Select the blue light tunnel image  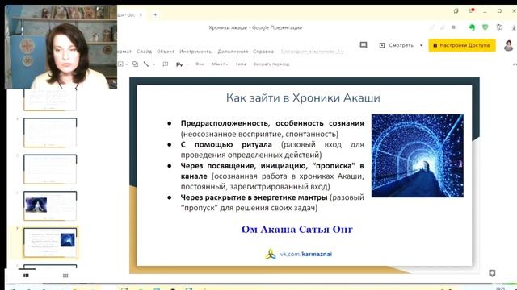(418, 155)
